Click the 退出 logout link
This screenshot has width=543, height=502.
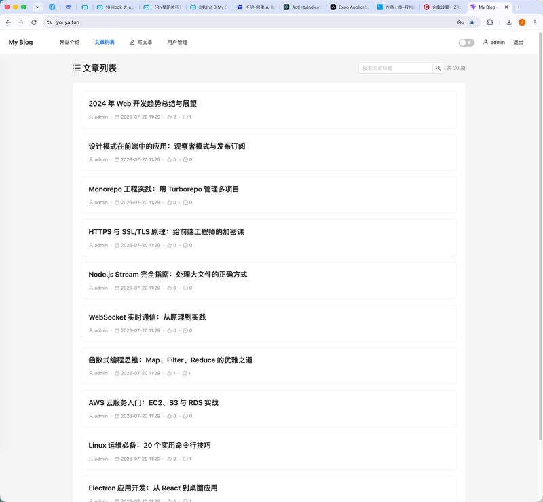(518, 43)
